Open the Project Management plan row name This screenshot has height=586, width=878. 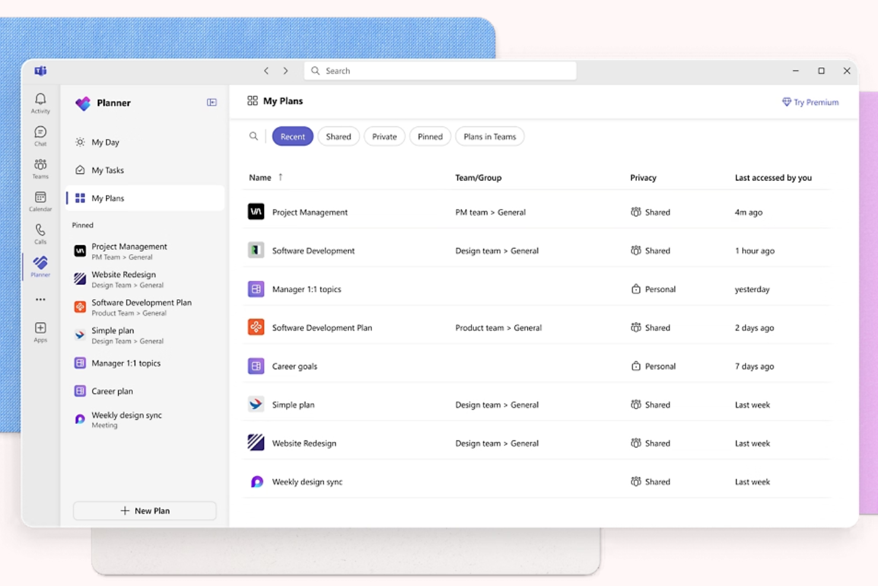(310, 212)
